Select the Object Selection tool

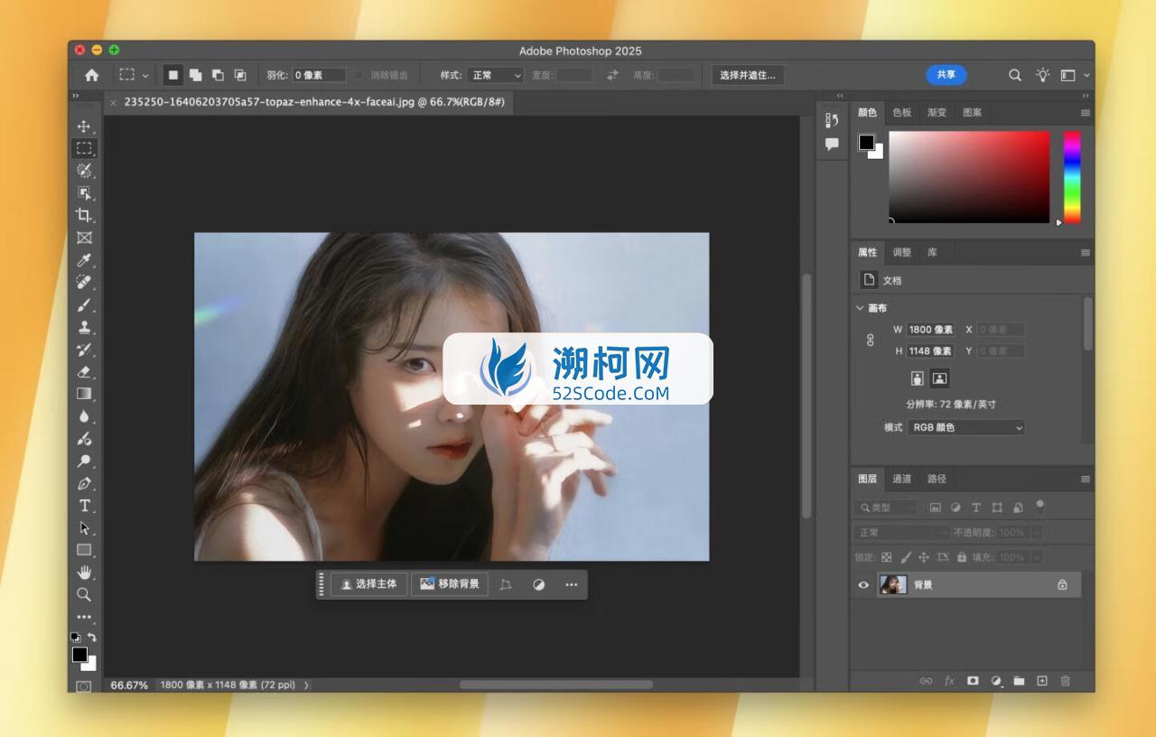(x=84, y=192)
